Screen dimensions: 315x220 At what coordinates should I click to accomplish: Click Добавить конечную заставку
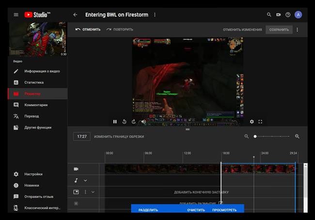[x=201, y=192]
